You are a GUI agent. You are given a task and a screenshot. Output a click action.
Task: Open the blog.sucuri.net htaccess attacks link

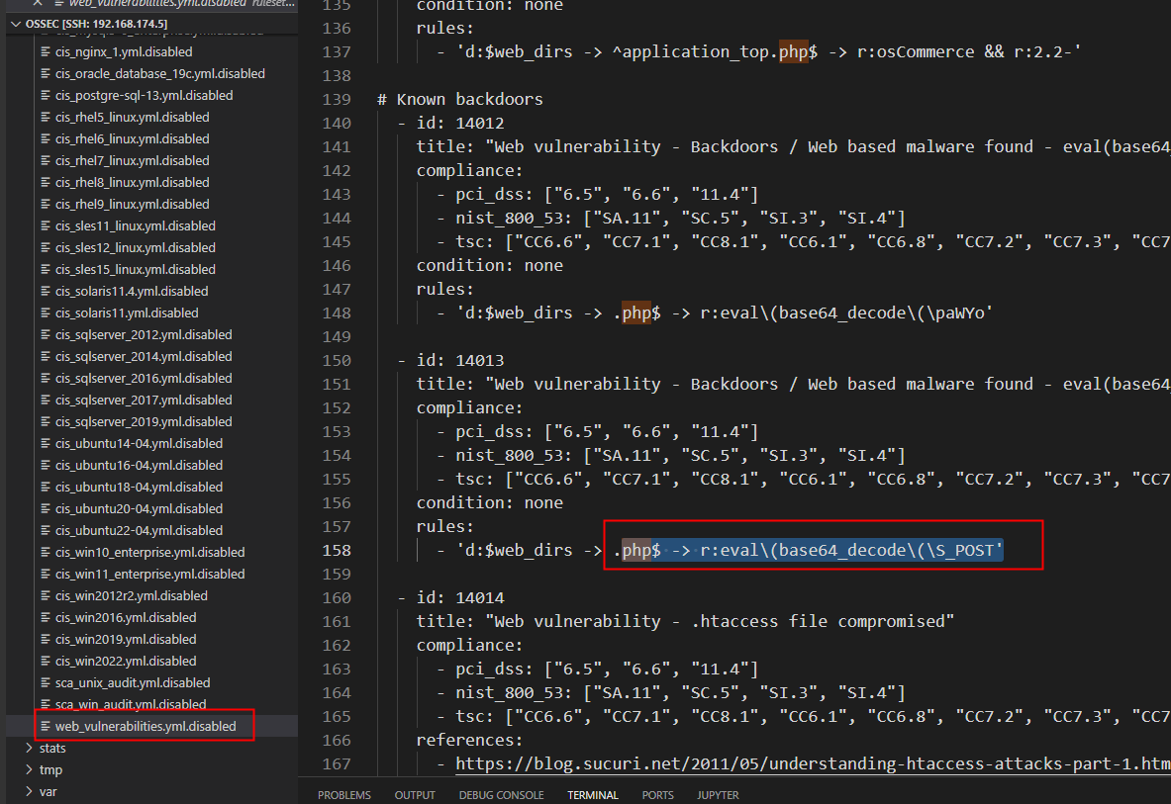click(813, 763)
